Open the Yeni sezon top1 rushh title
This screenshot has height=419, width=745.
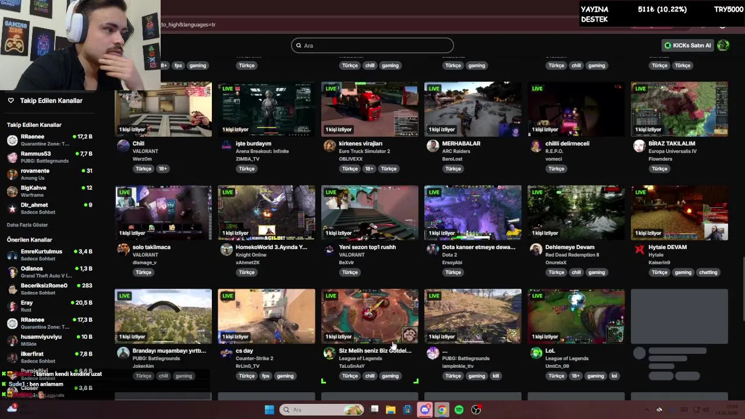click(367, 247)
